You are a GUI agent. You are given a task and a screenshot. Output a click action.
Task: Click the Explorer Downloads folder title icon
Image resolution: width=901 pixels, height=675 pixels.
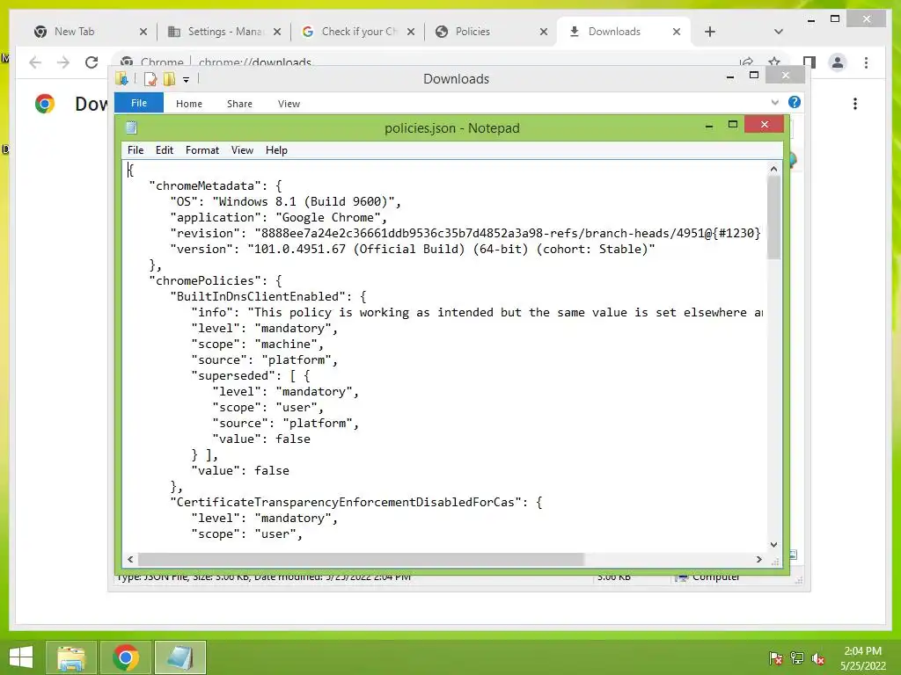point(121,78)
